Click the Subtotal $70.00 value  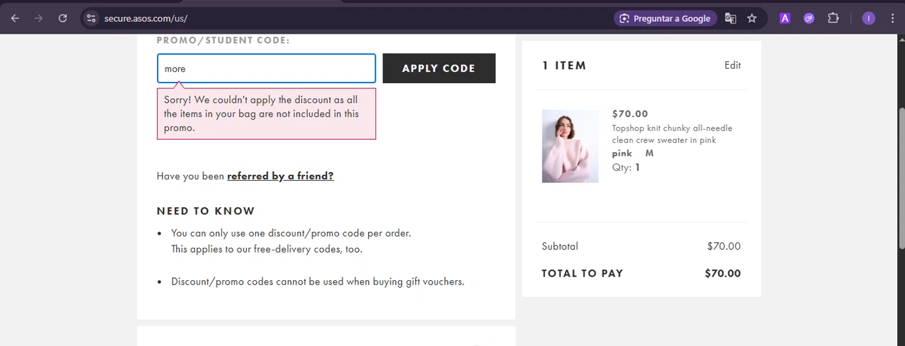tap(723, 246)
